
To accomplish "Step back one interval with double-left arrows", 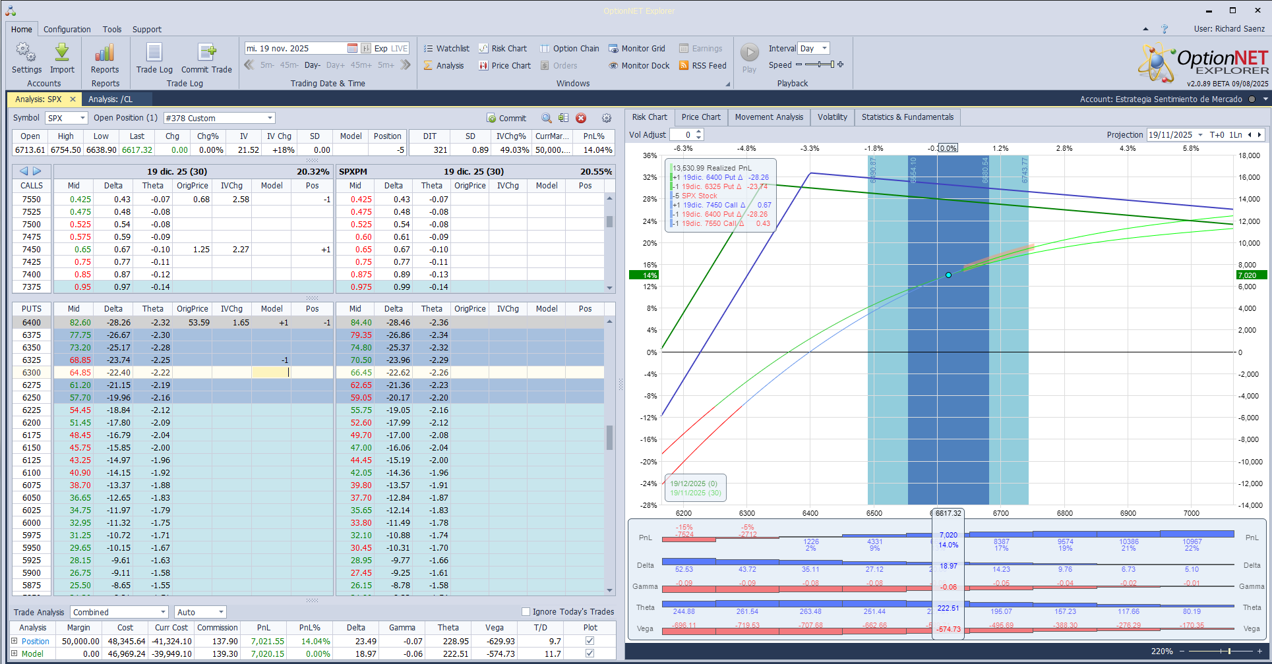I will (x=249, y=65).
